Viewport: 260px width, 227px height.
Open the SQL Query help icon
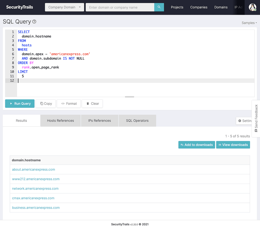(34, 21)
